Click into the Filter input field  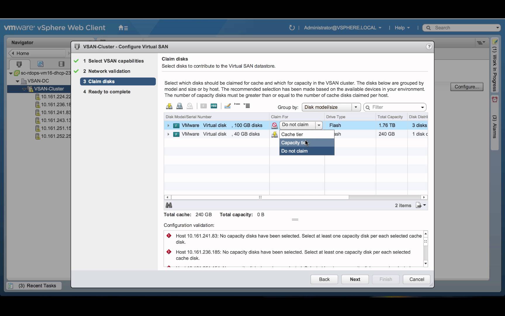pyautogui.click(x=395, y=107)
